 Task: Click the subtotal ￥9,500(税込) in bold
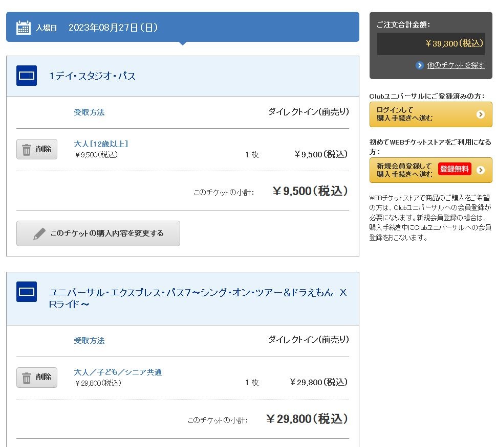tap(310, 191)
